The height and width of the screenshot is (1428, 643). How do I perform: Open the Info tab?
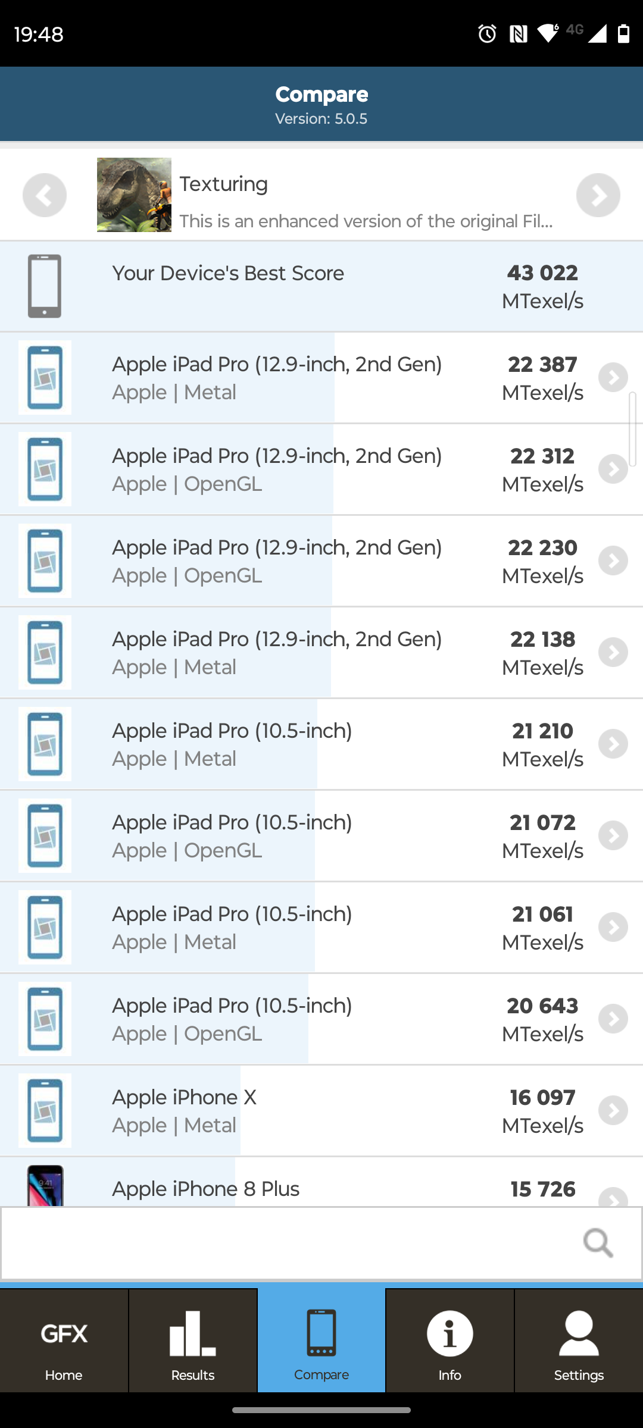point(450,1341)
